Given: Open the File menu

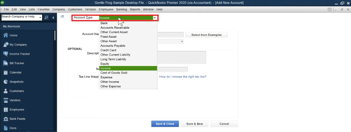Looking at the screenshot, I should click(x=6, y=9).
